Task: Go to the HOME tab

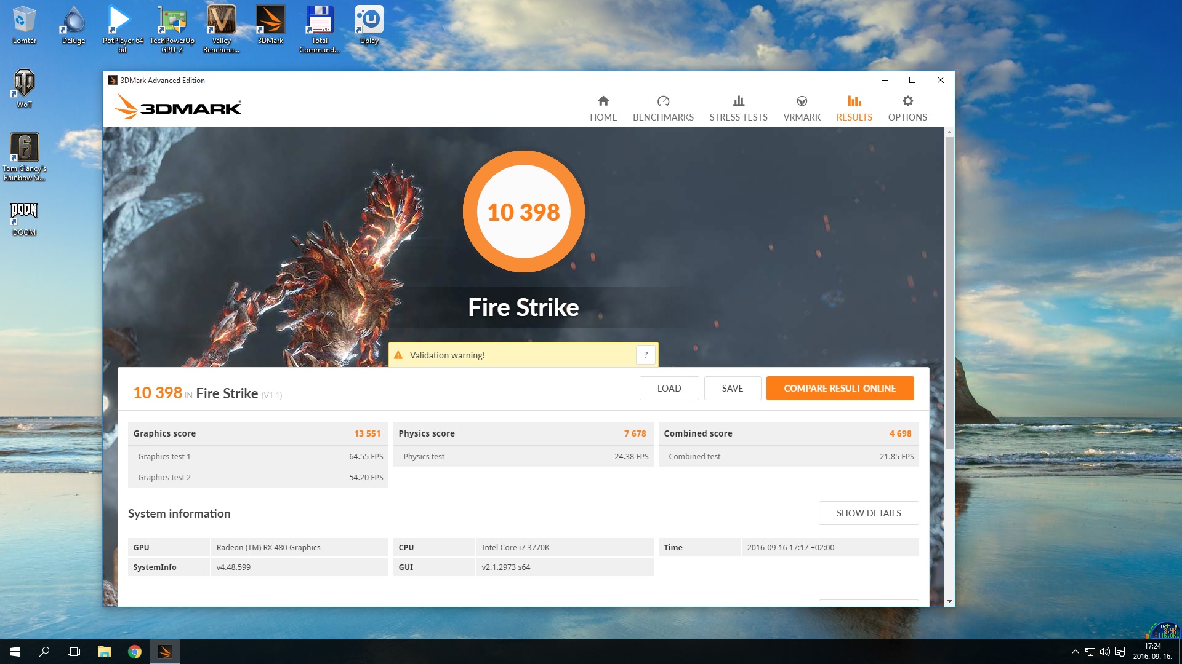Action: click(603, 108)
